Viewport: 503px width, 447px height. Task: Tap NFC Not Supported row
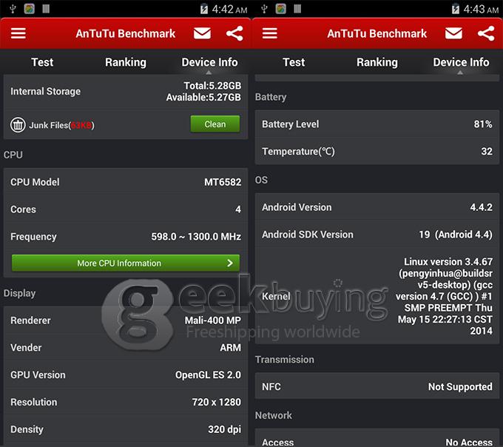point(377,386)
